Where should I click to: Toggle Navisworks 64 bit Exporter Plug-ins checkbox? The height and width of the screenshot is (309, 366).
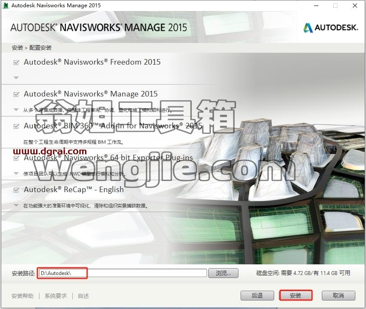16,158
